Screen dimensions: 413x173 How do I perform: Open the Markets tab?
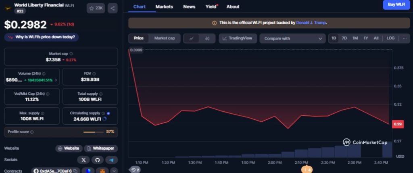(165, 6)
